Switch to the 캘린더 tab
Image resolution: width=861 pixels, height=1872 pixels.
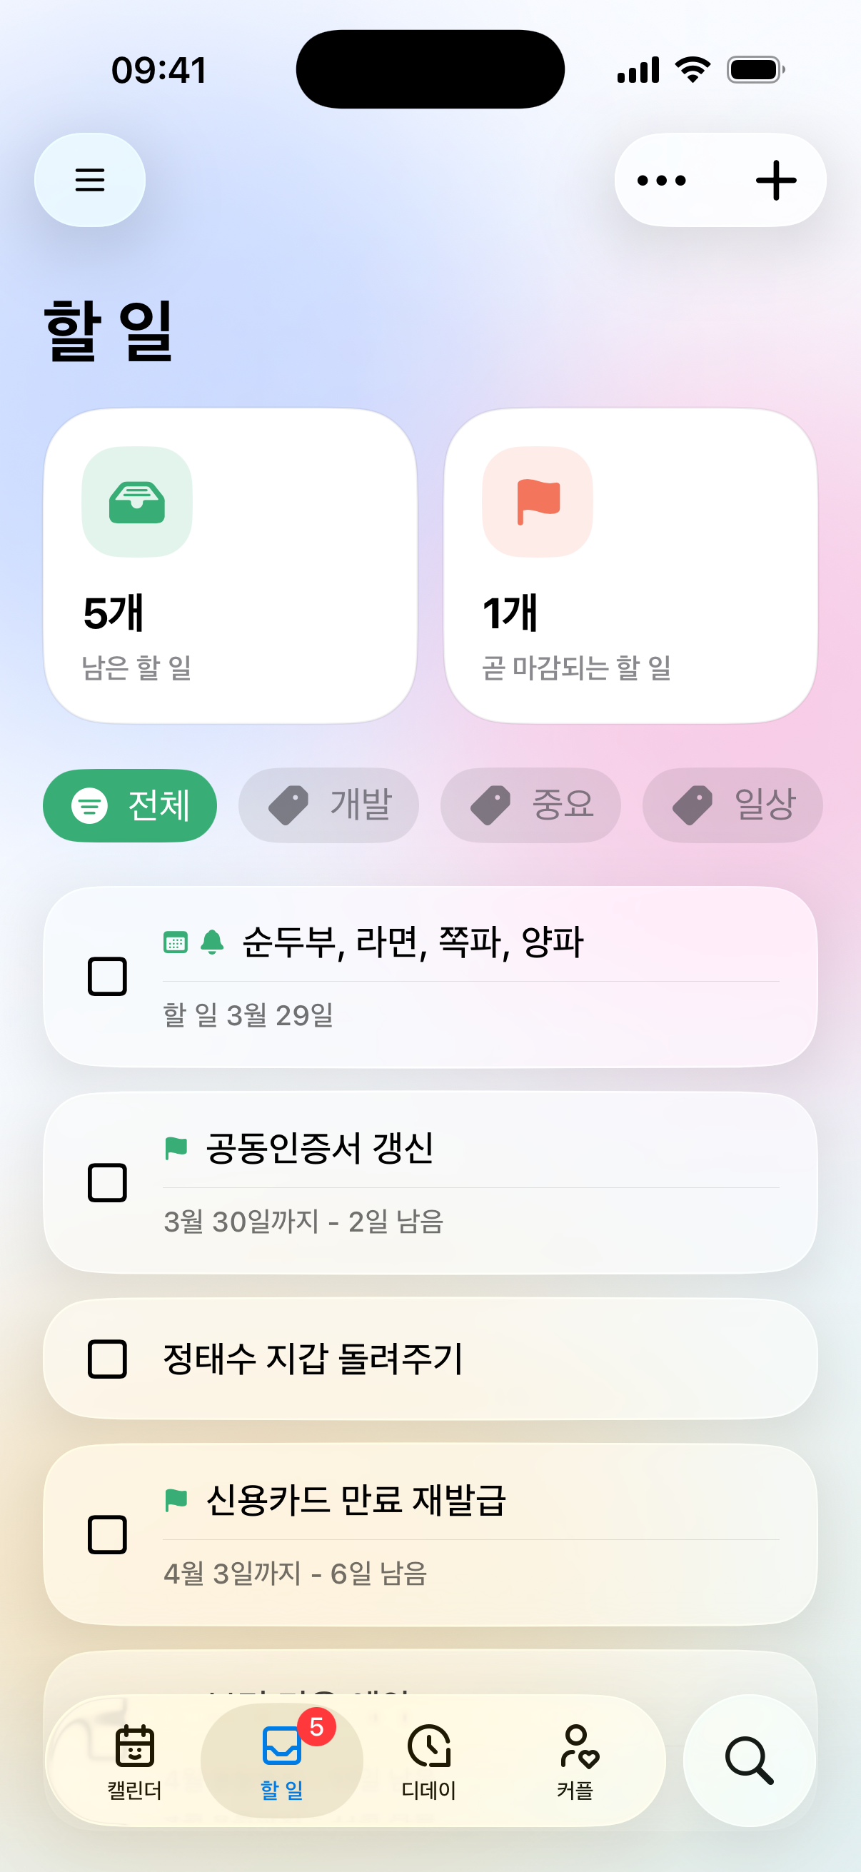[x=134, y=1760]
